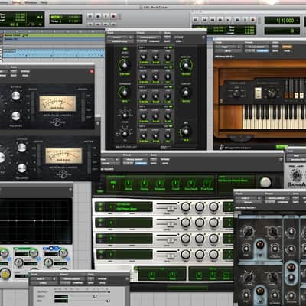Screen dimensions: 306x306
Task: Open the track selector in the bottom plugin window
Action: [44, 278]
